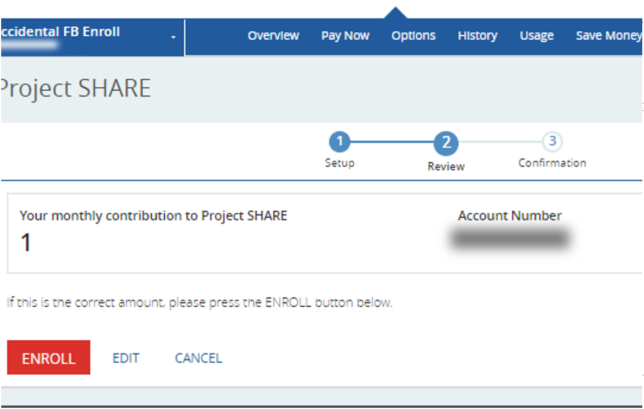644x409 pixels.
Task: View the Usage tab
Action: pos(536,36)
